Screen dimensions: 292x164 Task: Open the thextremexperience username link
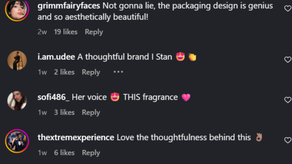pos(76,137)
